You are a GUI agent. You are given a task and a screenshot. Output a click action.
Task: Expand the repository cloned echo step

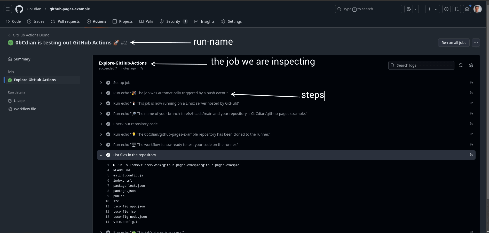(286, 134)
